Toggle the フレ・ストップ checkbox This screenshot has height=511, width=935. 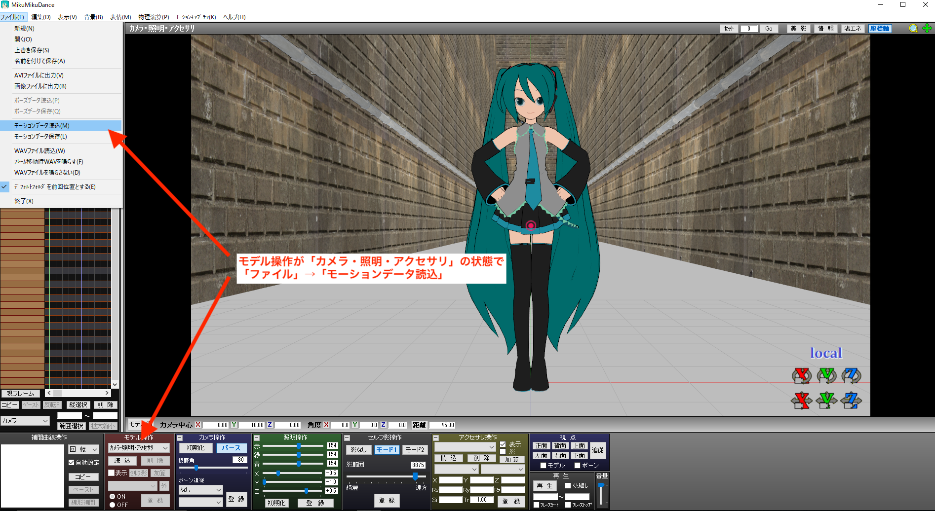[x=568, y=505]
